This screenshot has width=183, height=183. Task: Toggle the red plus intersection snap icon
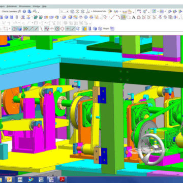68,28
